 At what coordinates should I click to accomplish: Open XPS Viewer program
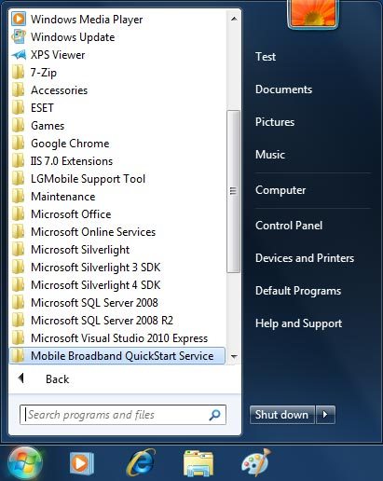click(x=117, y=55)
